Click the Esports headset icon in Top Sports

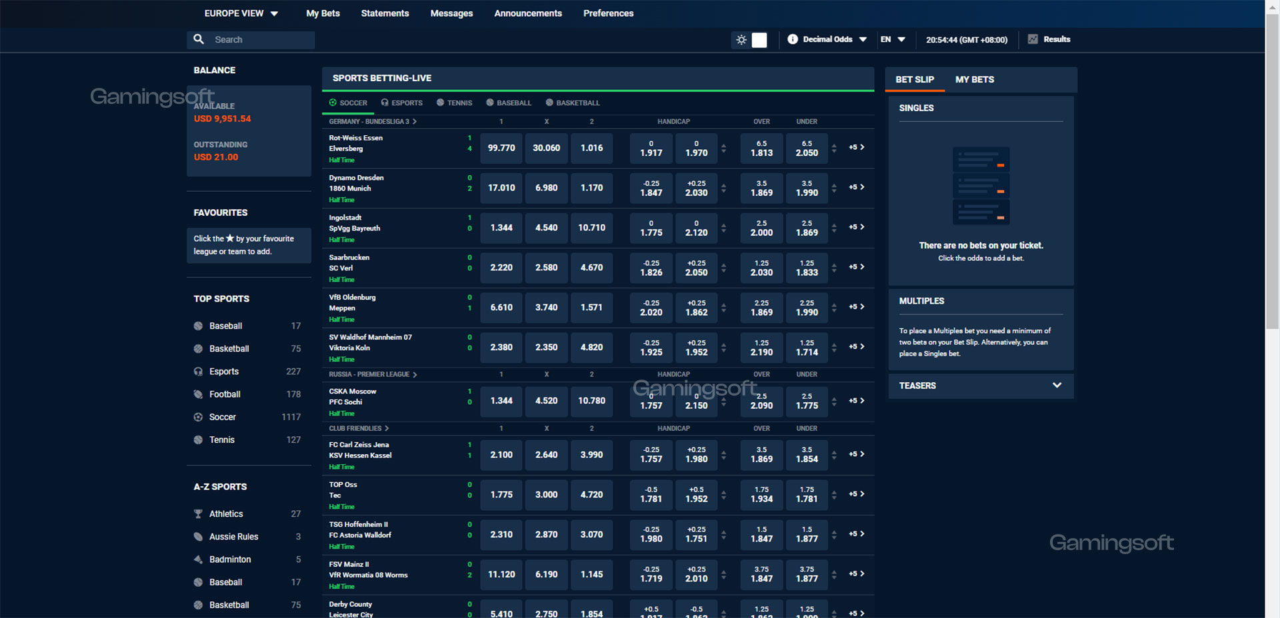198,372
